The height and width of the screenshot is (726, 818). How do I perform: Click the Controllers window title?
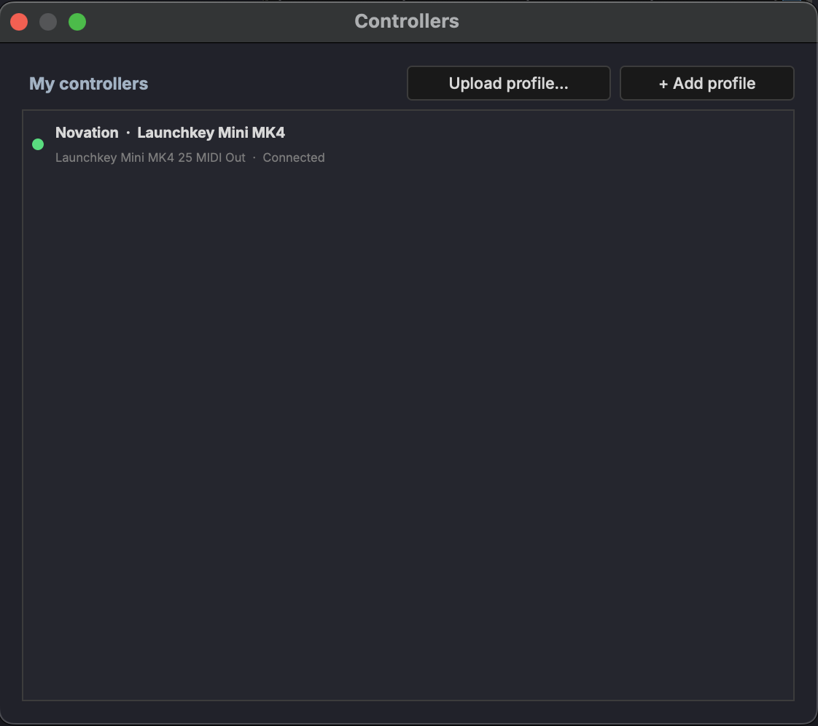pos(406,21)
